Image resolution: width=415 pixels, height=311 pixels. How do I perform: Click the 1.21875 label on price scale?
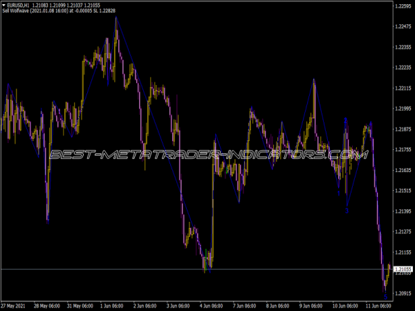[x=403, y=129]
